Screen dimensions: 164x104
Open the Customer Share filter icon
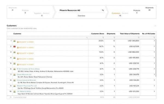click(x=103, y=38)
